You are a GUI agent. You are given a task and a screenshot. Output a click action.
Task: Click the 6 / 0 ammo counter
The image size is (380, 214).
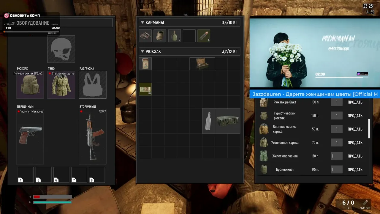coord(348,203)
